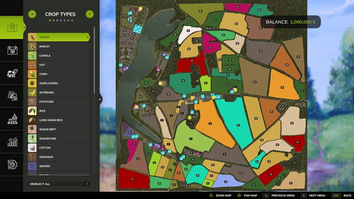This screenshot has width=354, height=199.
Task: Open the contracts documents sidebar icon
Action: click(x=12, y=96)
